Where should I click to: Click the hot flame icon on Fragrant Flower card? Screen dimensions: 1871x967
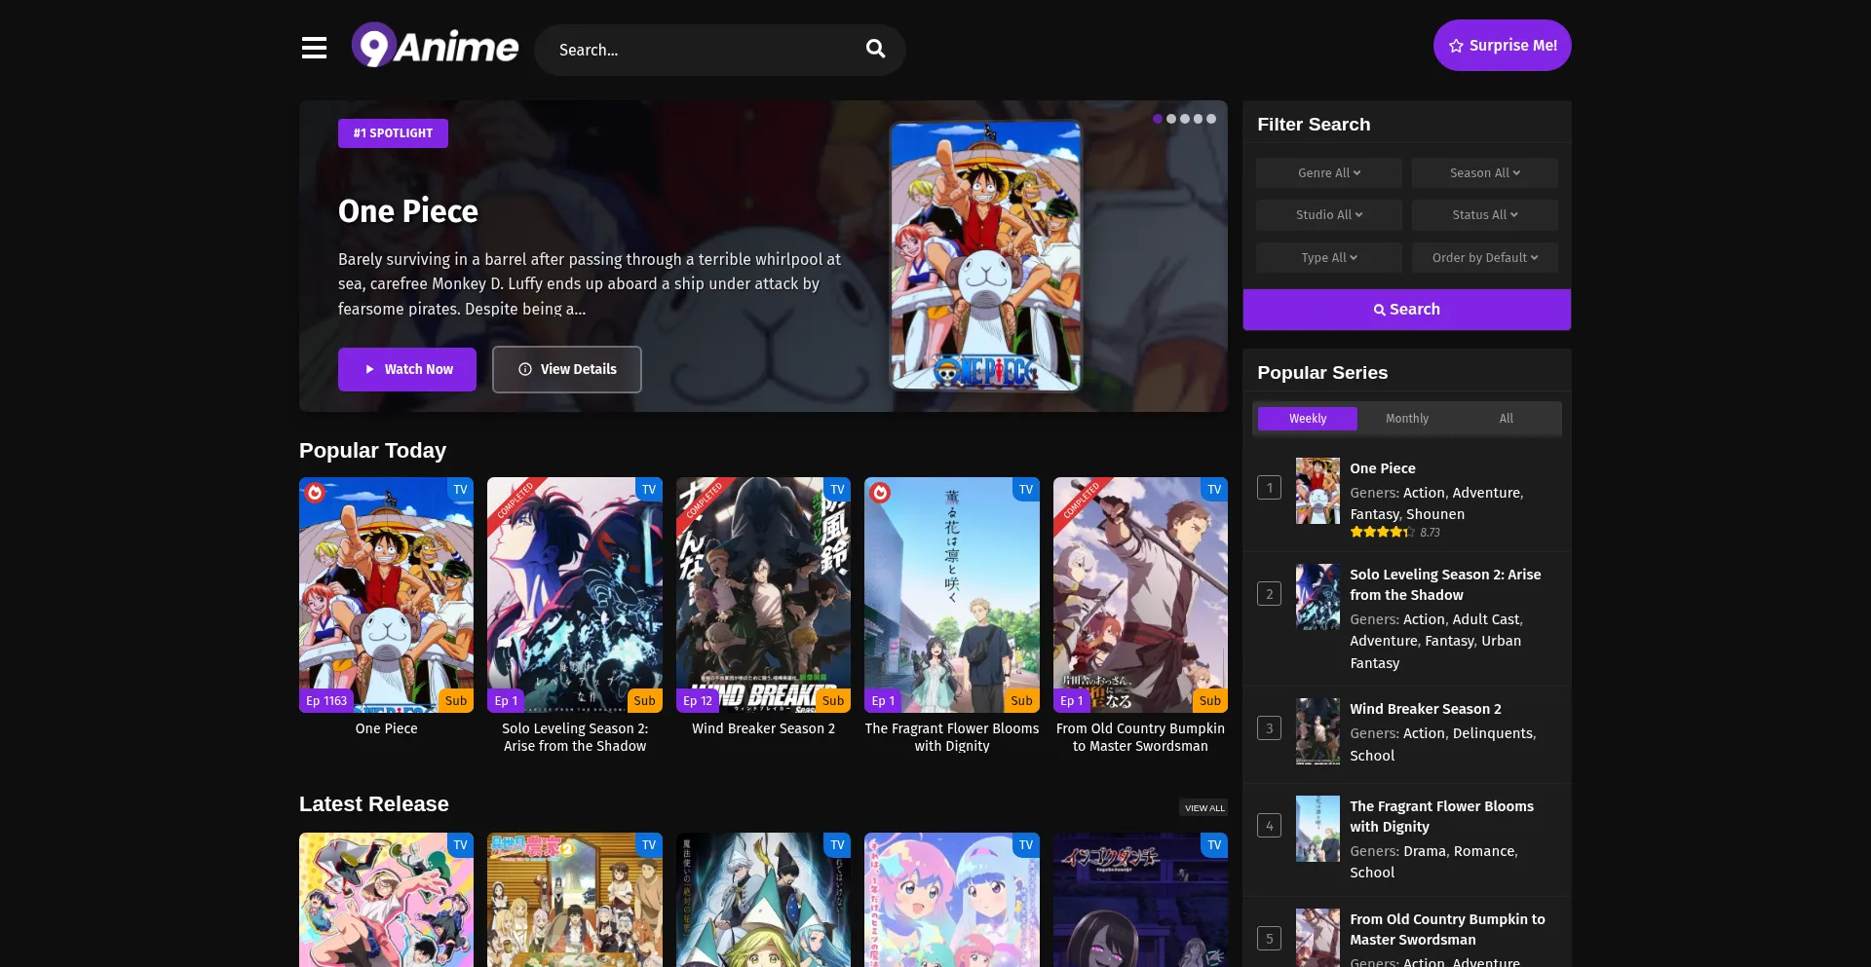coord(880,493)
